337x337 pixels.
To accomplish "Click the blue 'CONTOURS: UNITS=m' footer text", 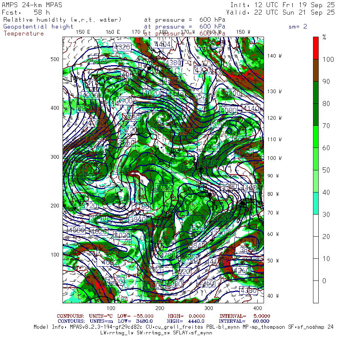I will [85, 321].
